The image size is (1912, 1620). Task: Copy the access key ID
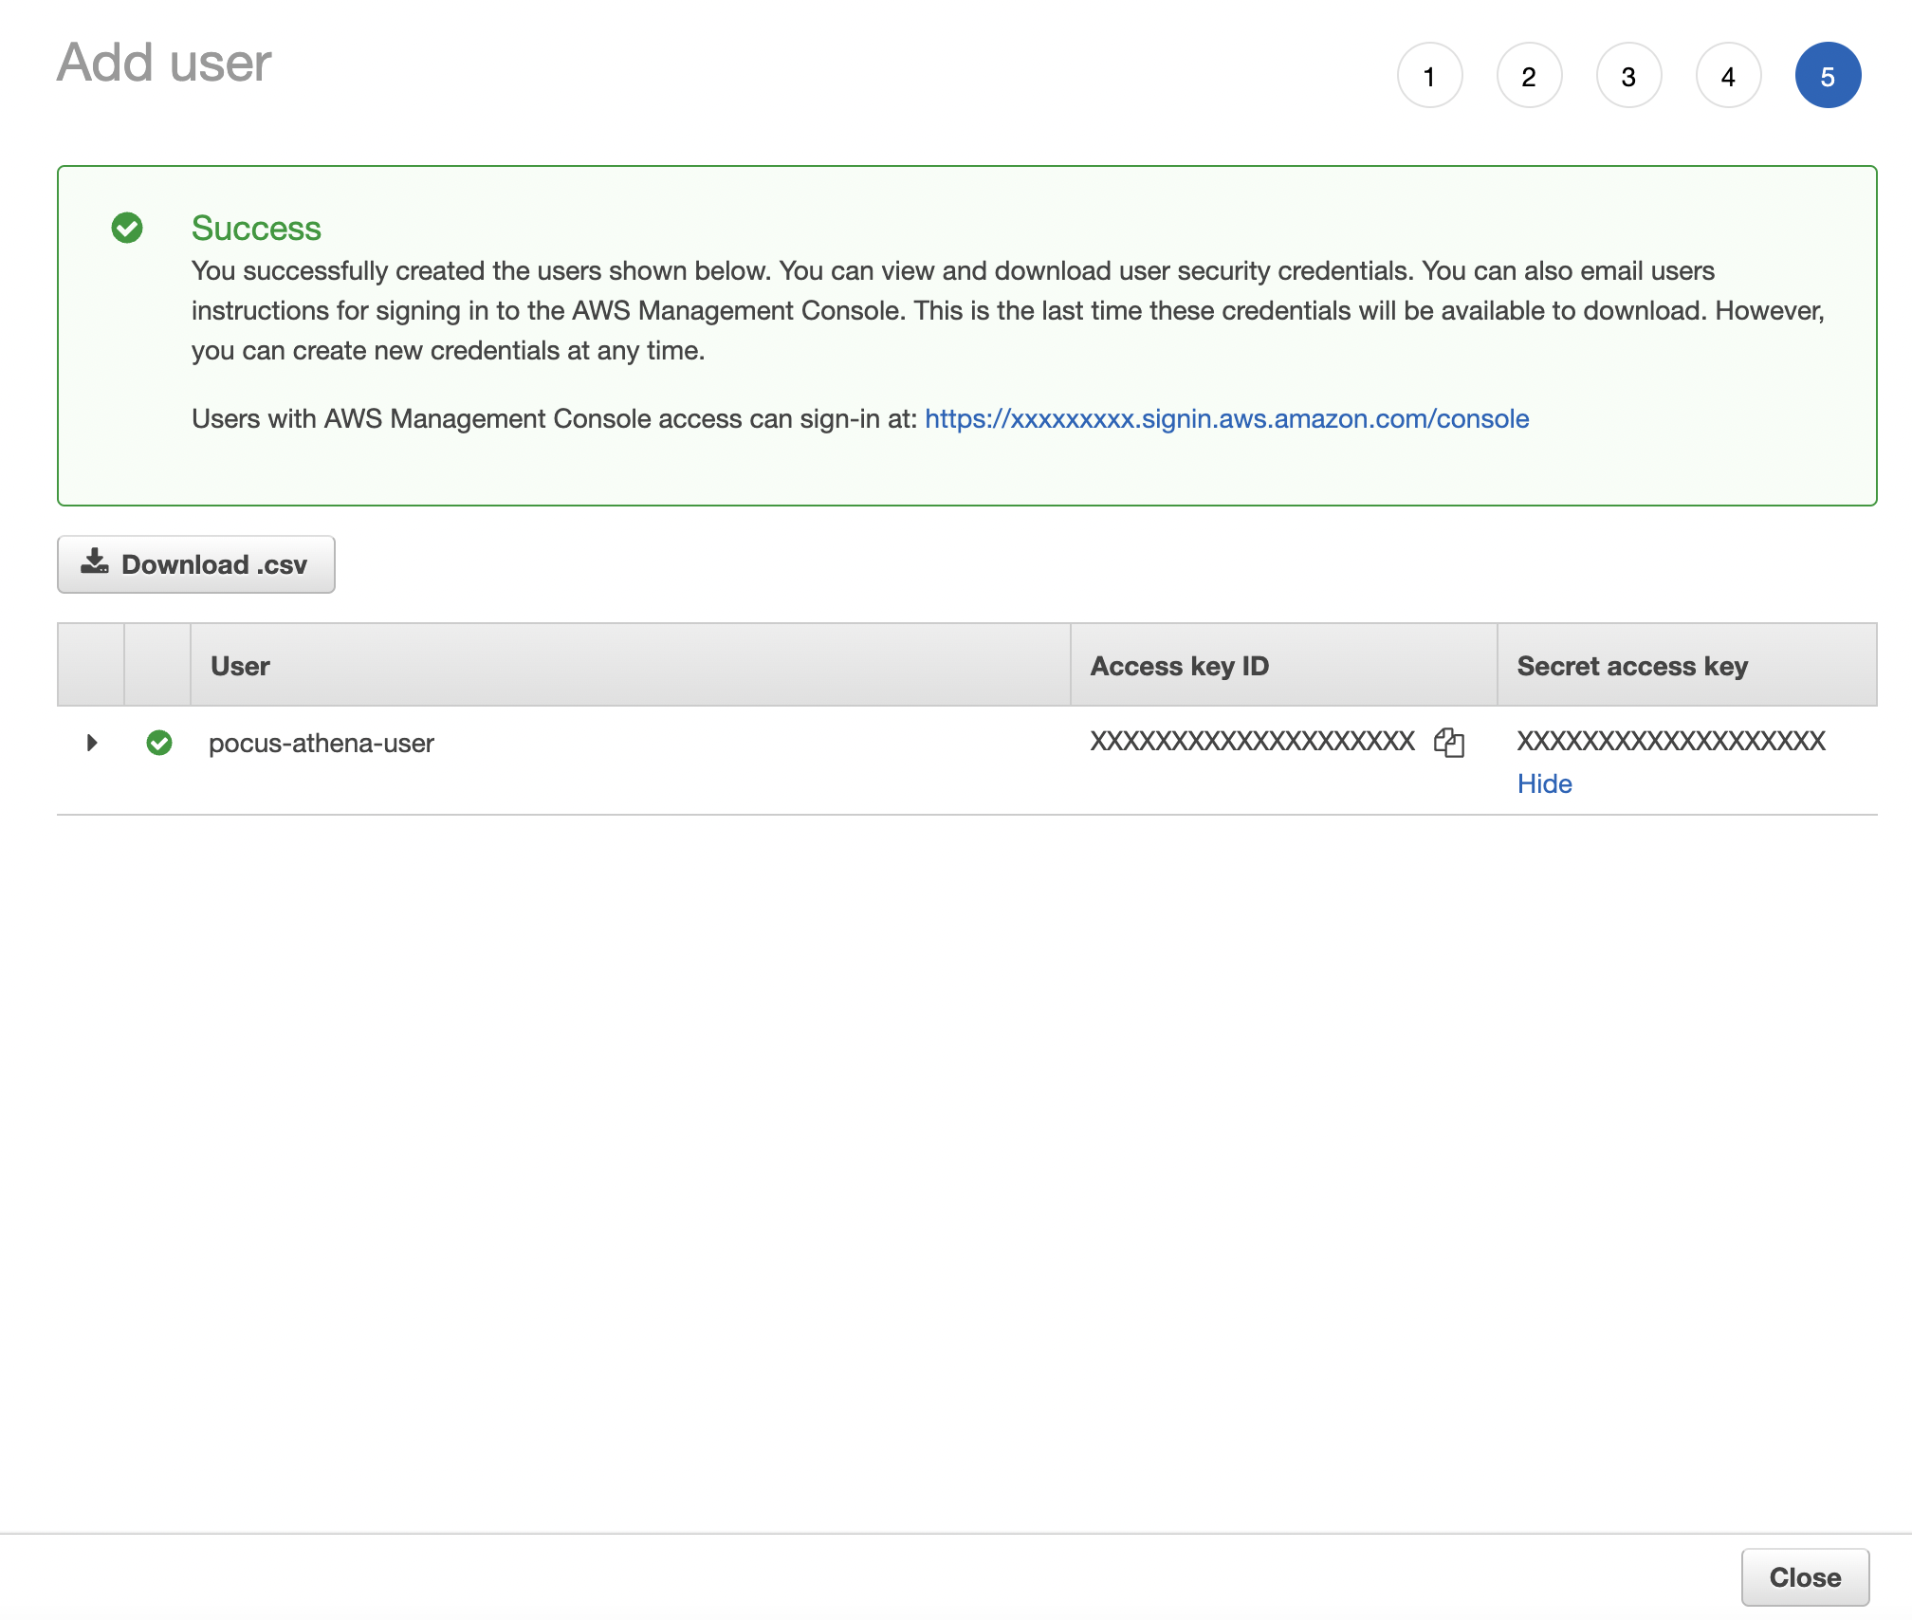[x=1449, y=743]
